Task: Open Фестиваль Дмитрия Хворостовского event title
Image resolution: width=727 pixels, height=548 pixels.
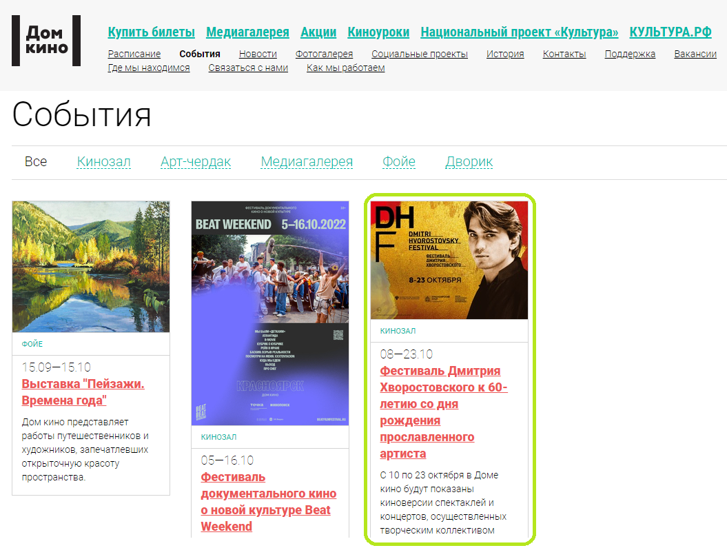Action: 444,412
